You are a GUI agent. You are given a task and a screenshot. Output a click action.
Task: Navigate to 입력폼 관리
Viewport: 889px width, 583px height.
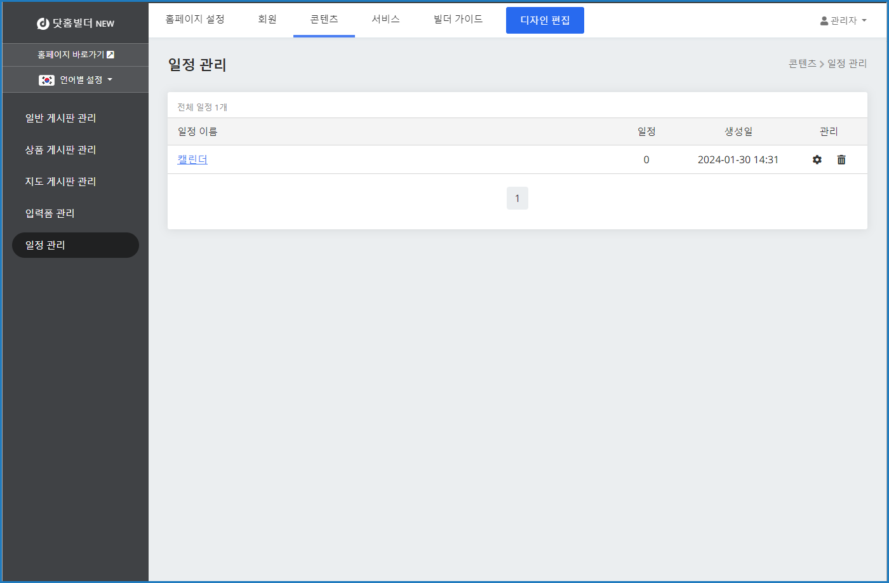tap(50, 213)
